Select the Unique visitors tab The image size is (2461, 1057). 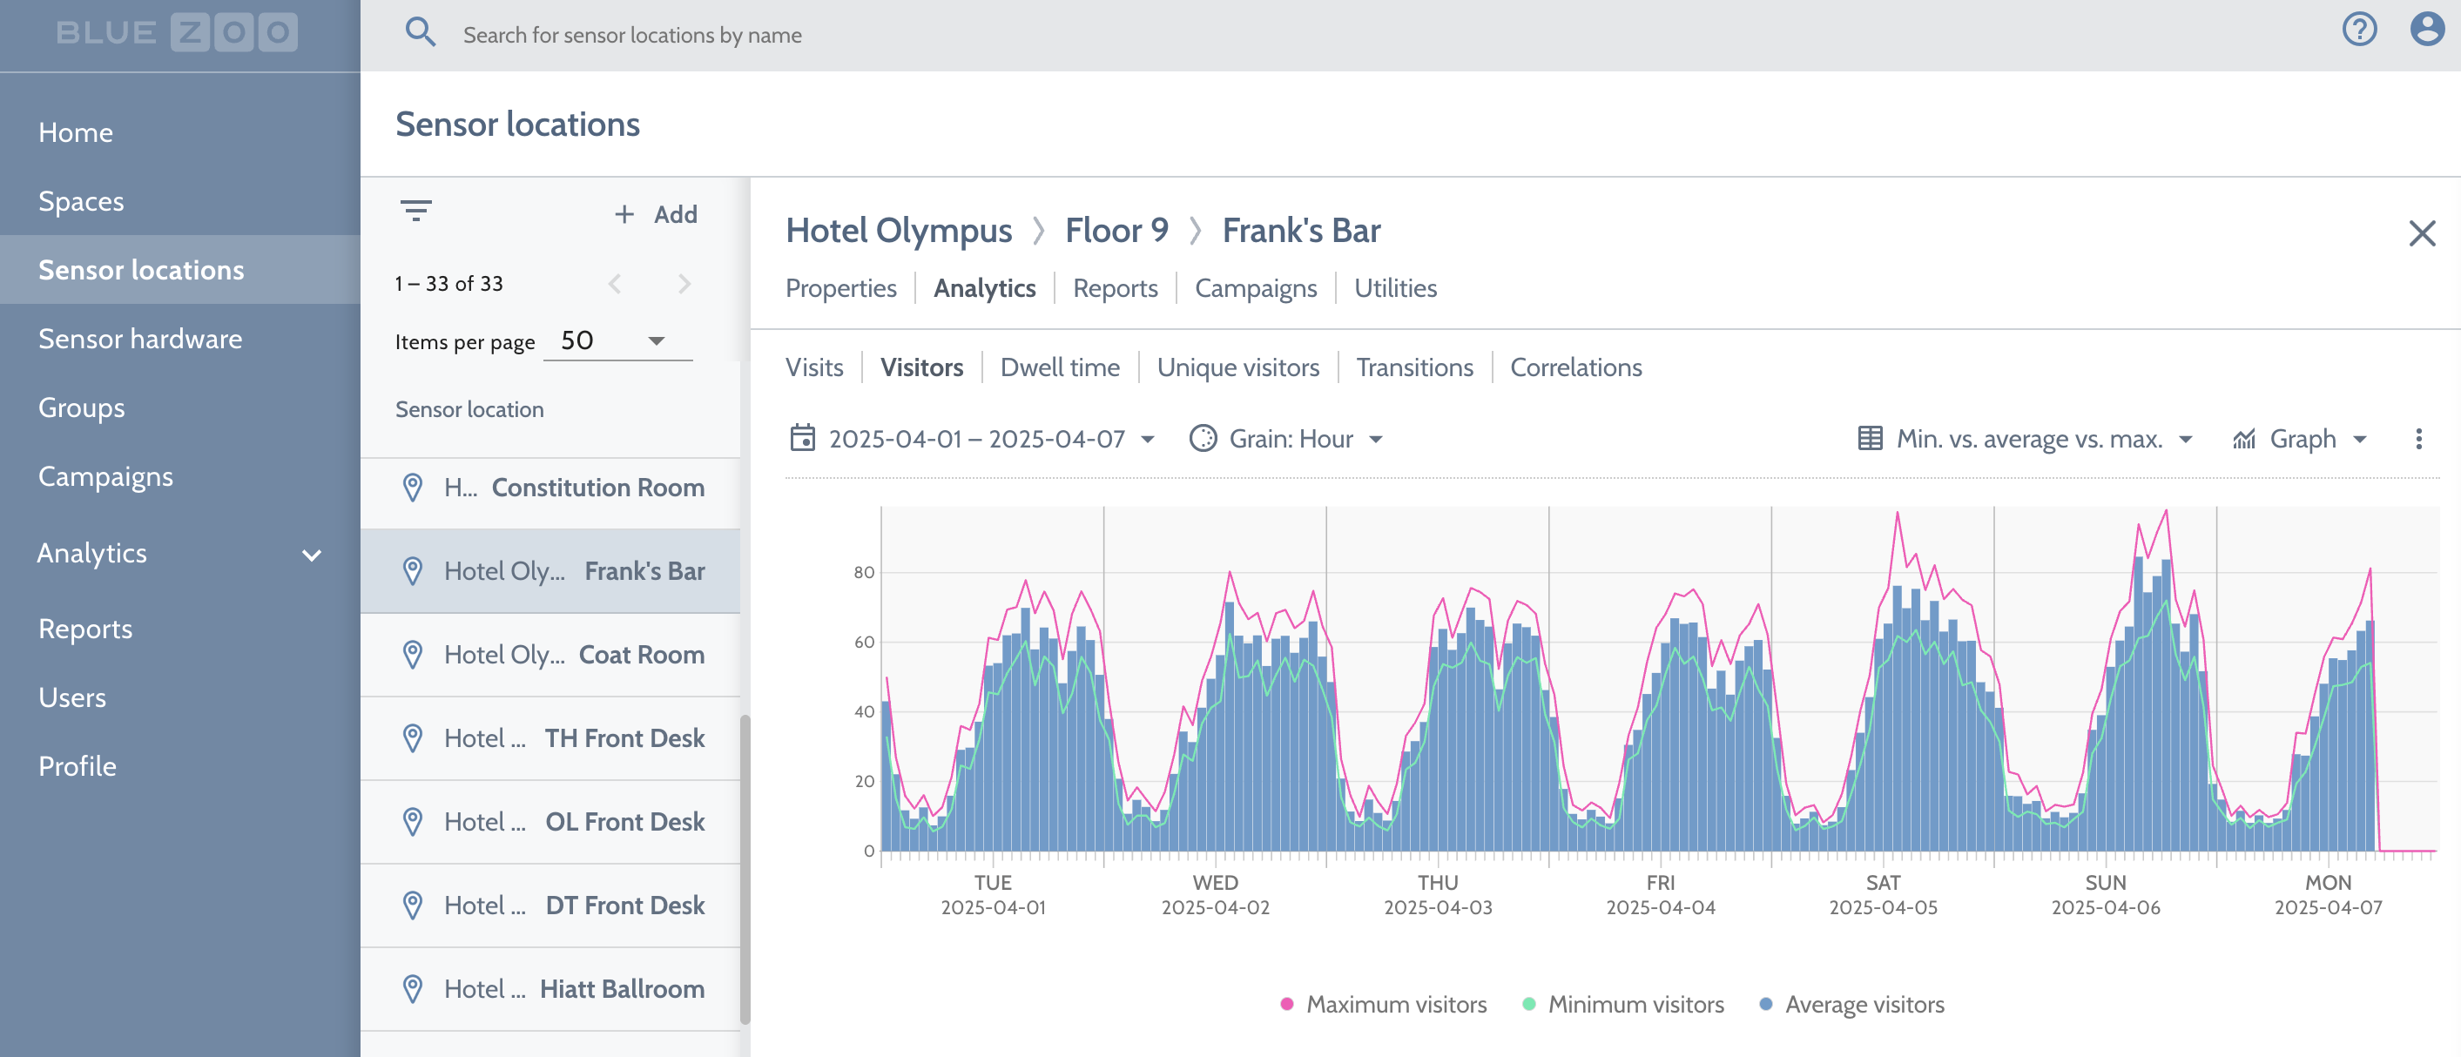click(1238, 367)
